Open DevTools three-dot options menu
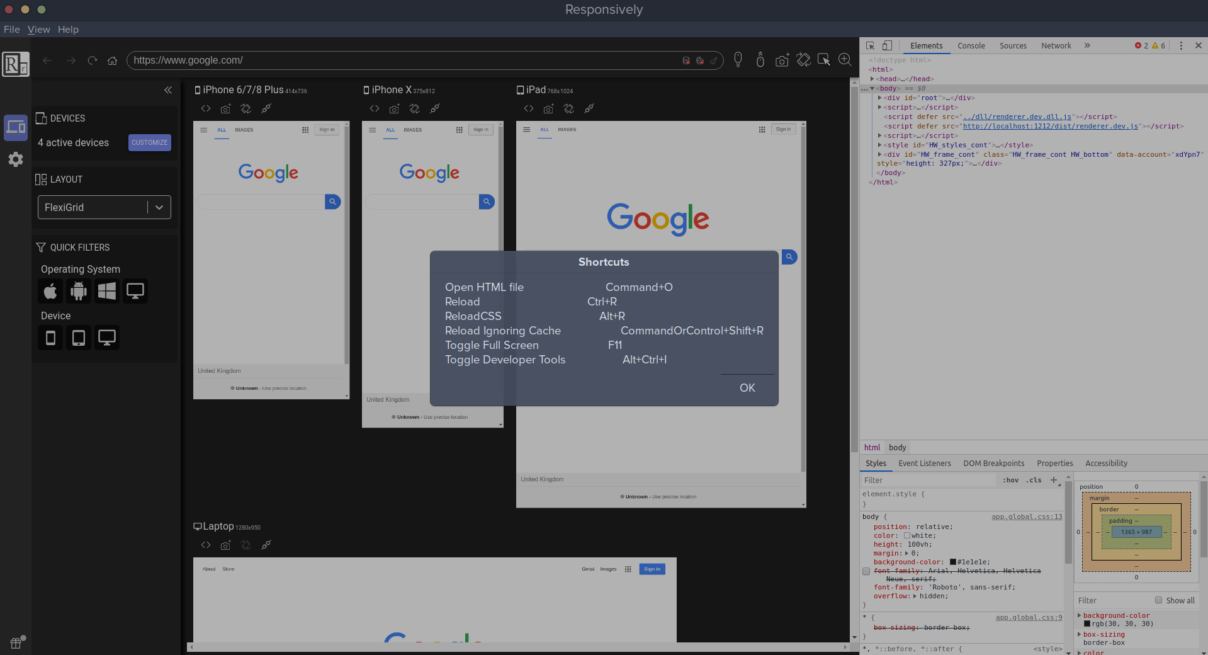This screenshot has width=1208, height=655. pos(1181,46)
